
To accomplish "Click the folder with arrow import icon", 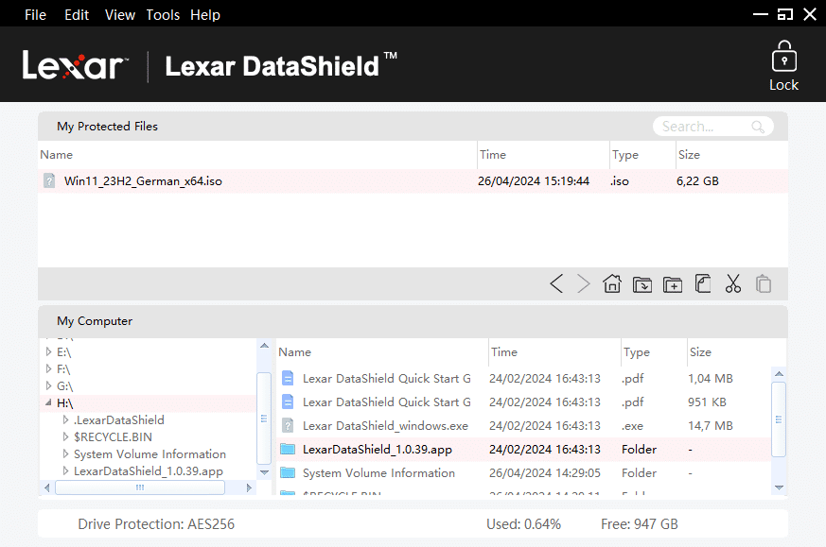I will click(x=642, y=283).
